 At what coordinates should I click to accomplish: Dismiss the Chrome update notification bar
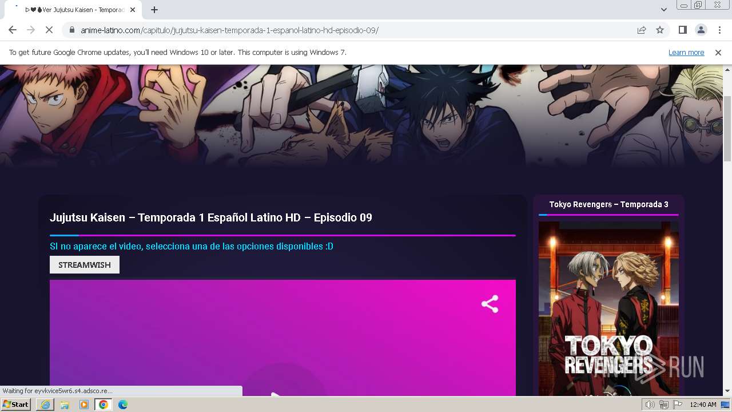click(718, 53)
